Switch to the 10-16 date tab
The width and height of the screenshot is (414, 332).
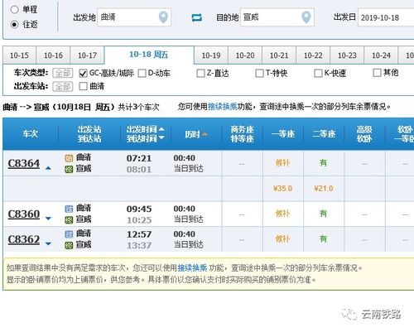point(53,55)
